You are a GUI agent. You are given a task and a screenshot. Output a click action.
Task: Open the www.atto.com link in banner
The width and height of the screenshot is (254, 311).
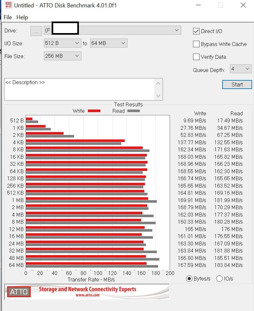coord(88,295)
